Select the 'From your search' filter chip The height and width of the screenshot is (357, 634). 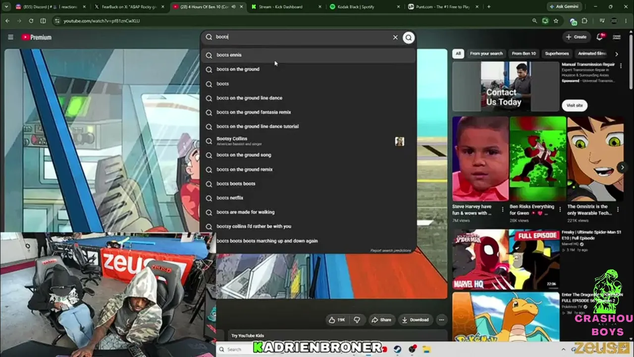coord(486,54)
